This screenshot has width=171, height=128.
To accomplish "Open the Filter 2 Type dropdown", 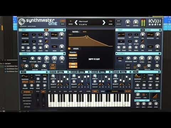I will coord(120,58).
